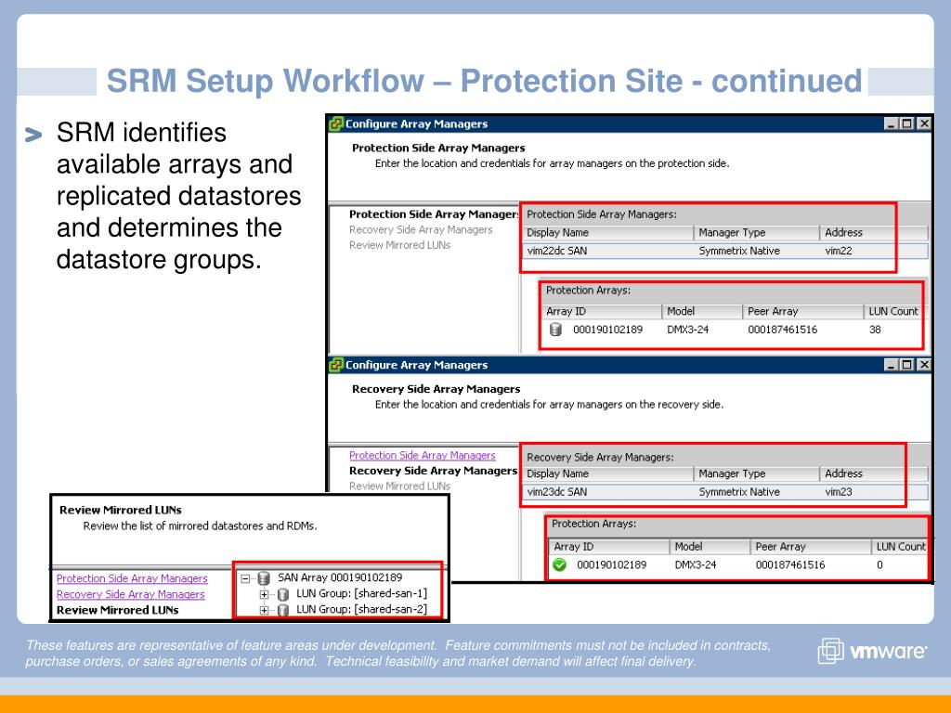Click the vim22 address cell
This screenshot has height=713, width=951.
point(839,251)
